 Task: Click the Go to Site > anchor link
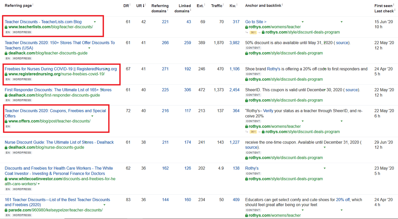(256, 22)
